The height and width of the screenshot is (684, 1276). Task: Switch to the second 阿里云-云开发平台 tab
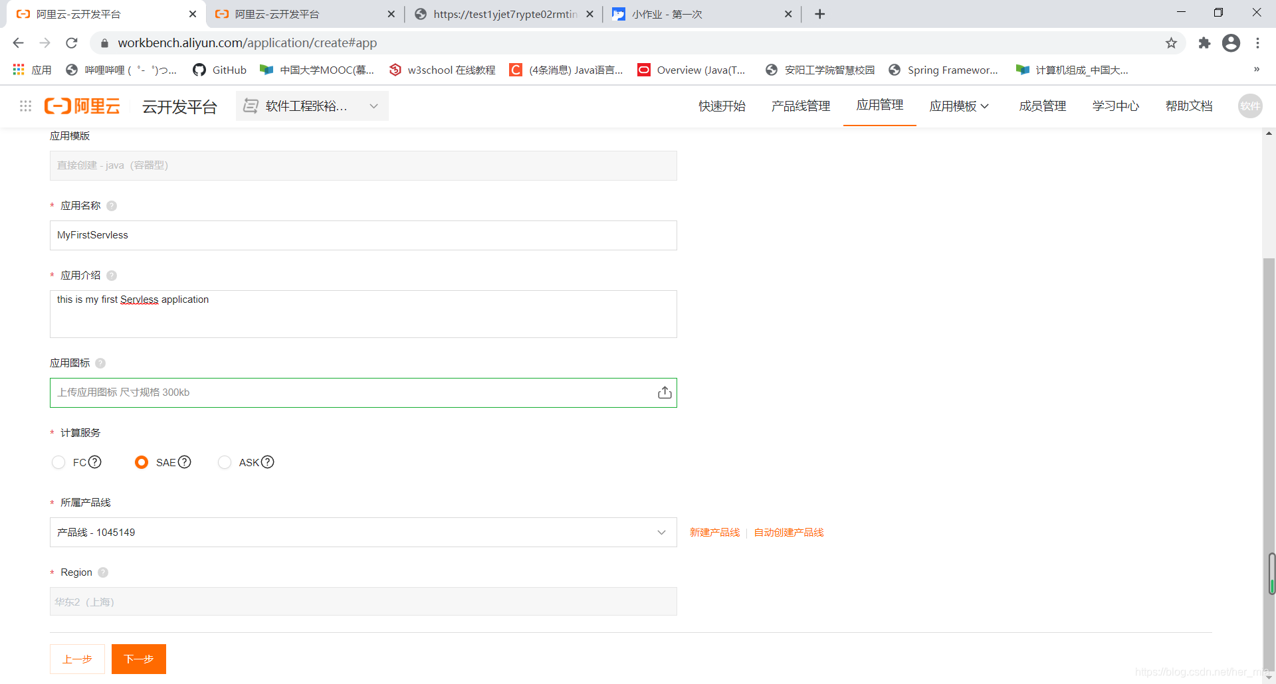[304, 14]
